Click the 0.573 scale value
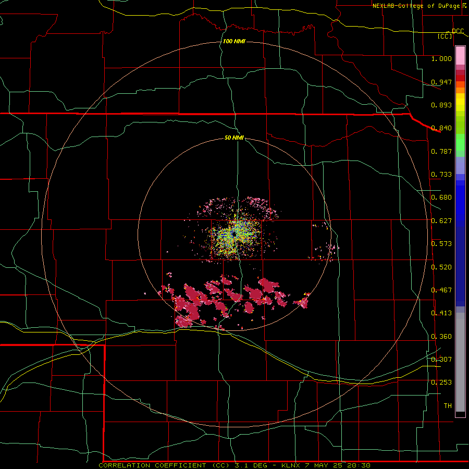 (x=441, y=244)
